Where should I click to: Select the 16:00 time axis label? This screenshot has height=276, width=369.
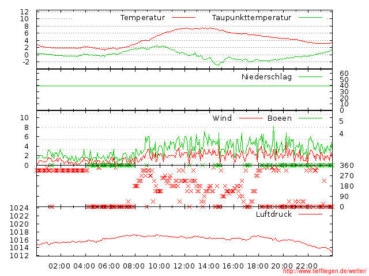click(233, 266)
